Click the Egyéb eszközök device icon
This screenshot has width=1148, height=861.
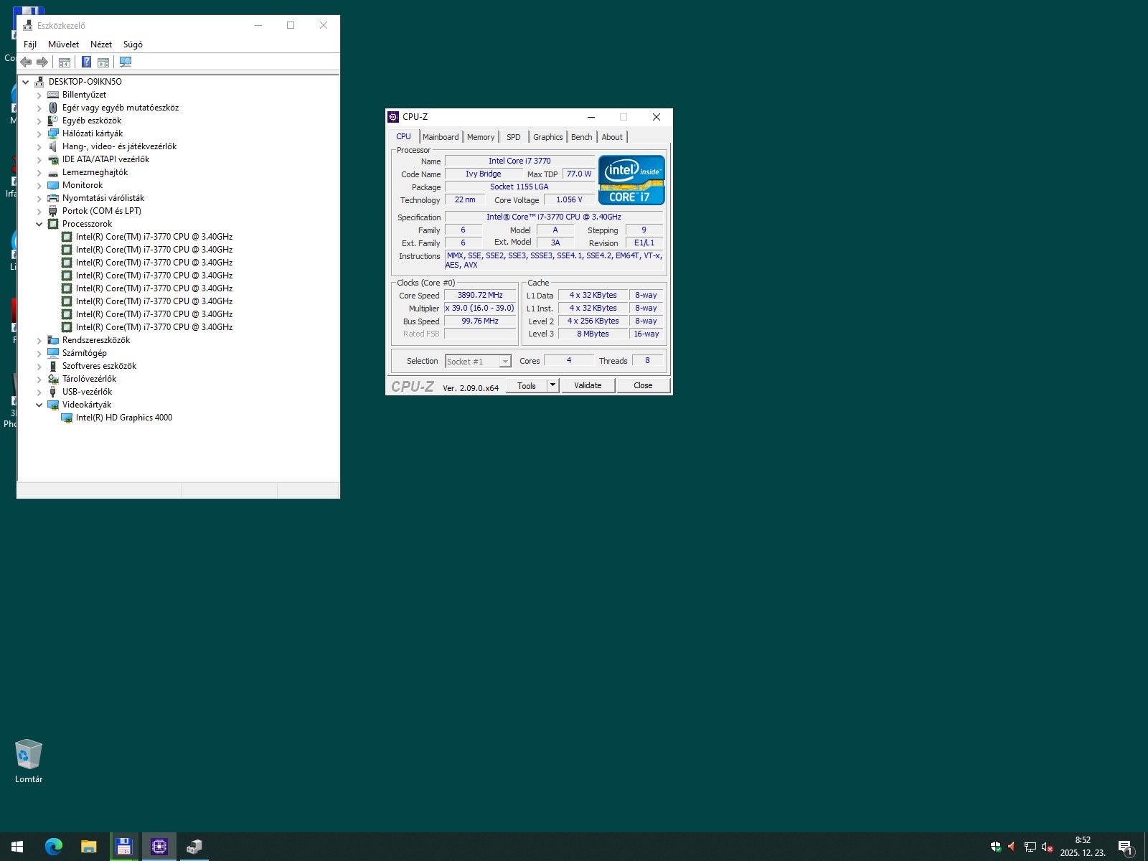[x=53, y=121]
